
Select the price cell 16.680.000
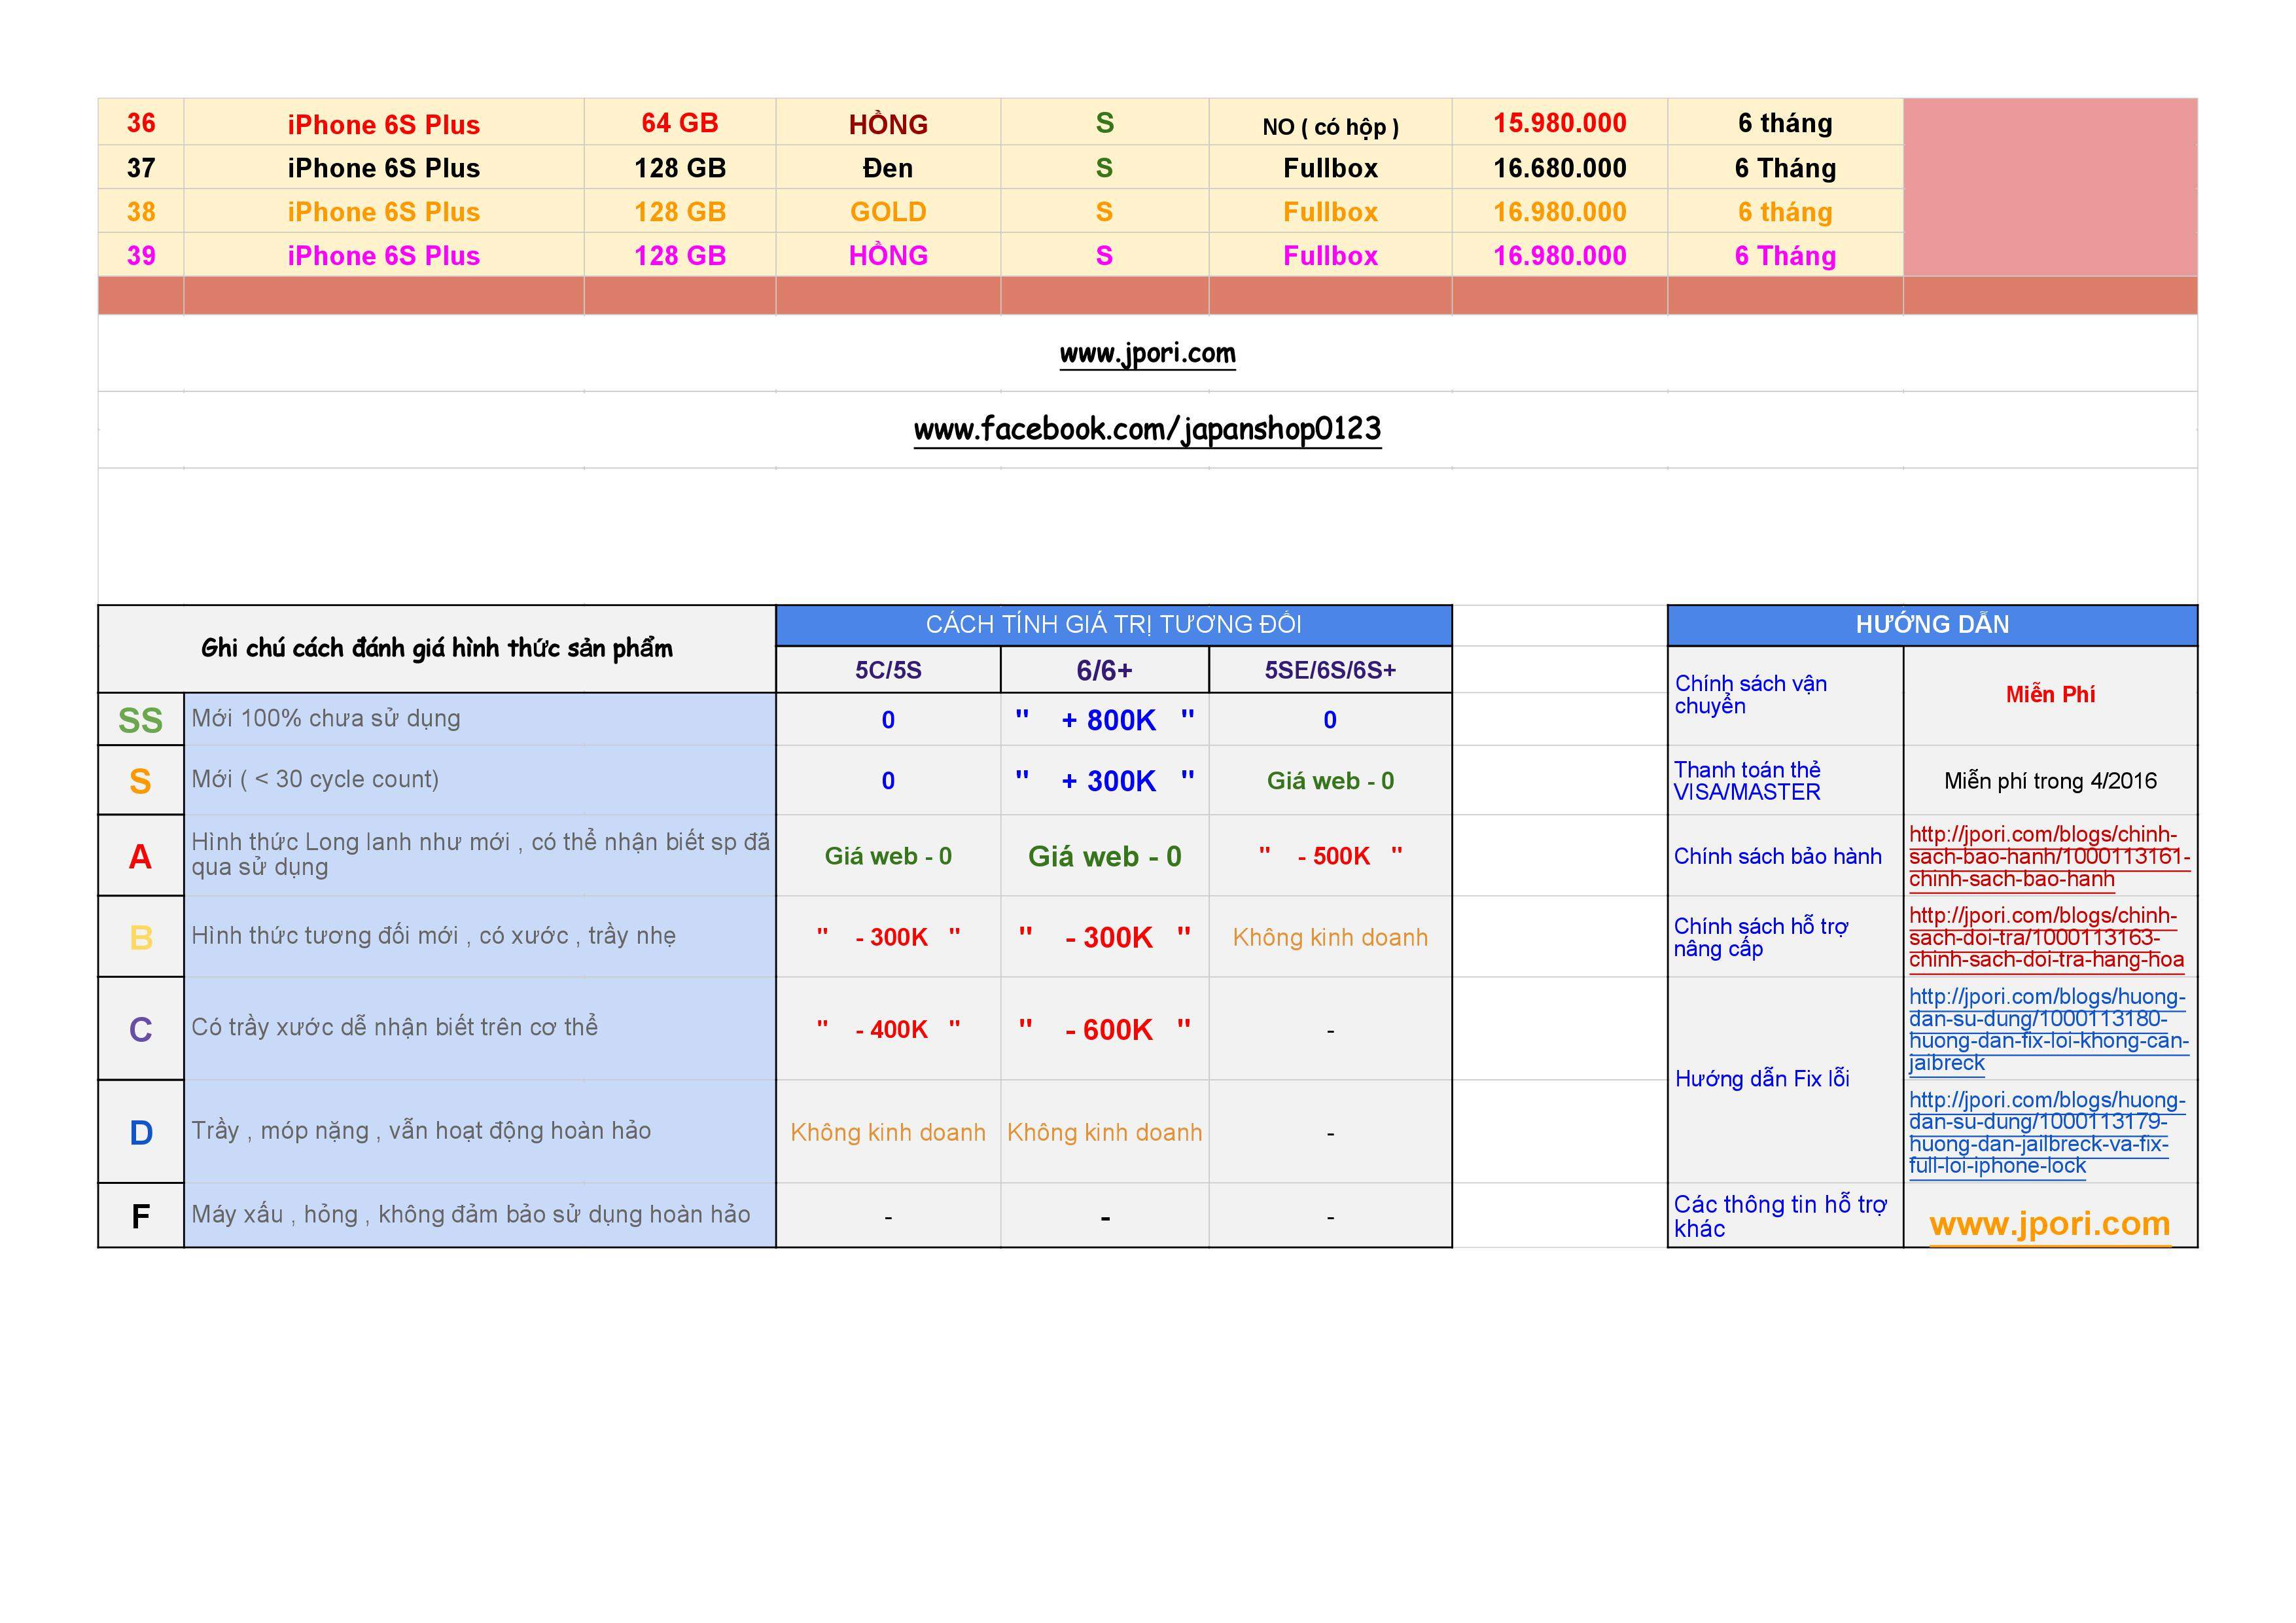(1559, 168)
